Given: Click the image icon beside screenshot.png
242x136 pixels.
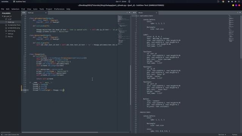Looking at the screenshot, I should [x=6, y=28].
